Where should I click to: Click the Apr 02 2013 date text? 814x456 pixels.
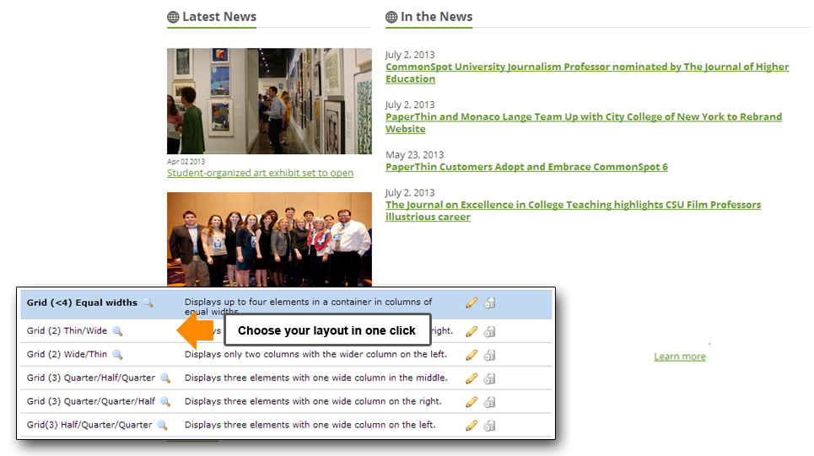click(x=186, y=162)
